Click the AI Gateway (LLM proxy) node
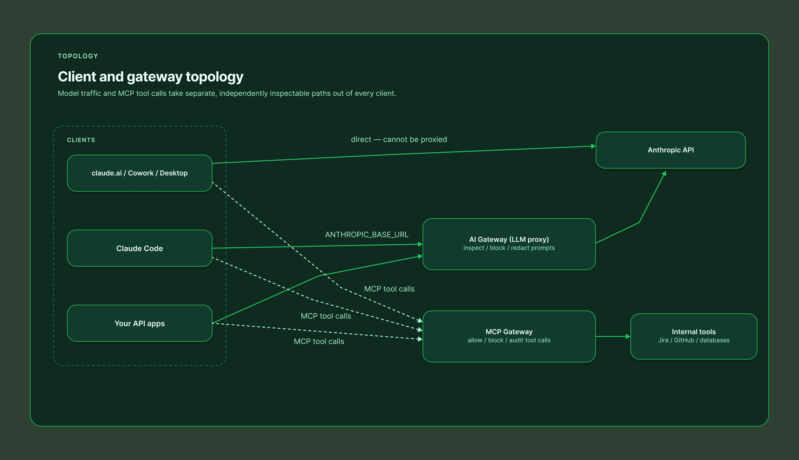 [509, 244]
